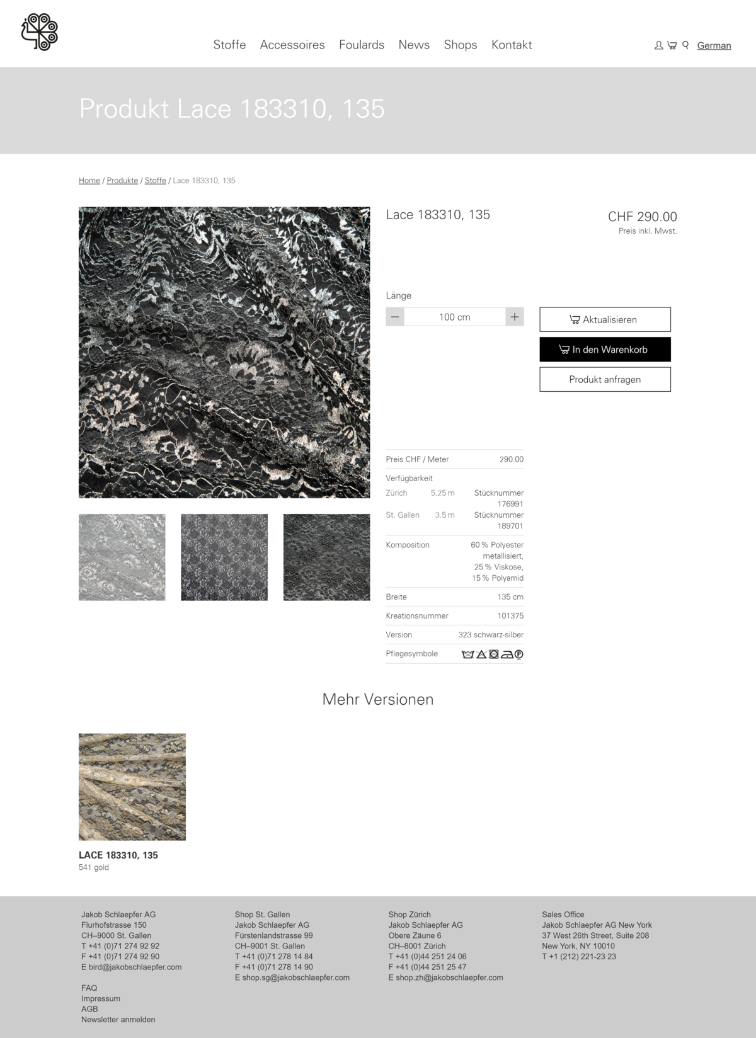Viewport: 756px width, 1038px height.
Task: Increase length with the plus button
Action: click(514, 317)
